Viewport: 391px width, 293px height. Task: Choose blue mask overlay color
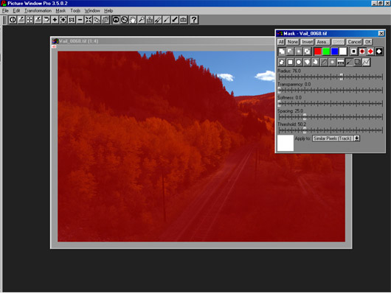(x=335, y=52)
